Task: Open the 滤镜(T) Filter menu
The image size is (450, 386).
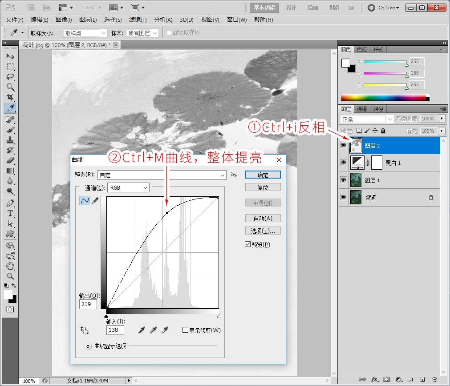Action: point(138,20)
